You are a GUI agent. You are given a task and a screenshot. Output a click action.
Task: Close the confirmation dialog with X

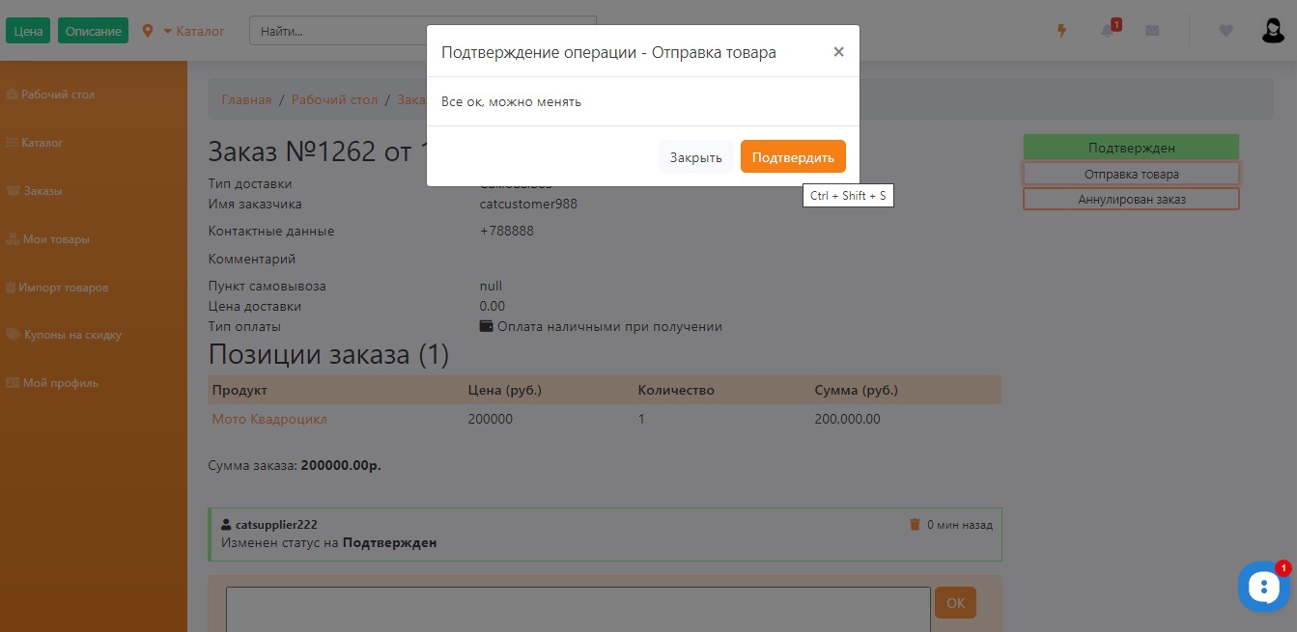coord(838,52)
